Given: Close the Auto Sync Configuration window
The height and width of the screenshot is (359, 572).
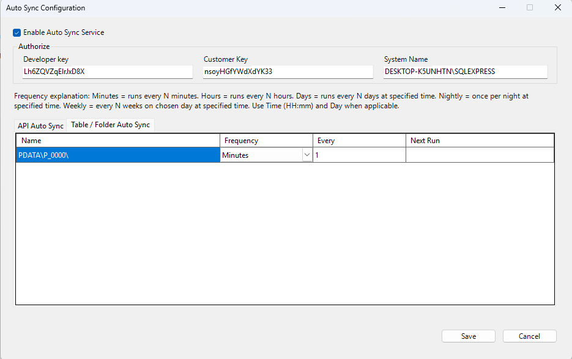Looking at the screenshot, I should (557, 8).
